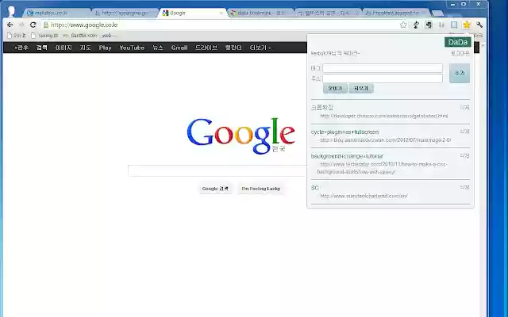Go back using the browser back arrow
508x317 pixels.
(x=10, y=25)
